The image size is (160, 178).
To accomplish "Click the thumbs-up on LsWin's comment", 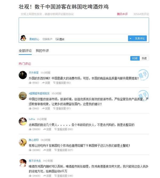I will coord(30,129).
